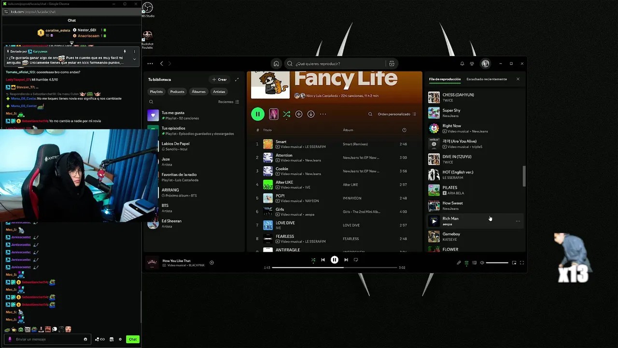Click Crear button in library
The width and height of the screenshot is (618, 348).
point(219,79)
